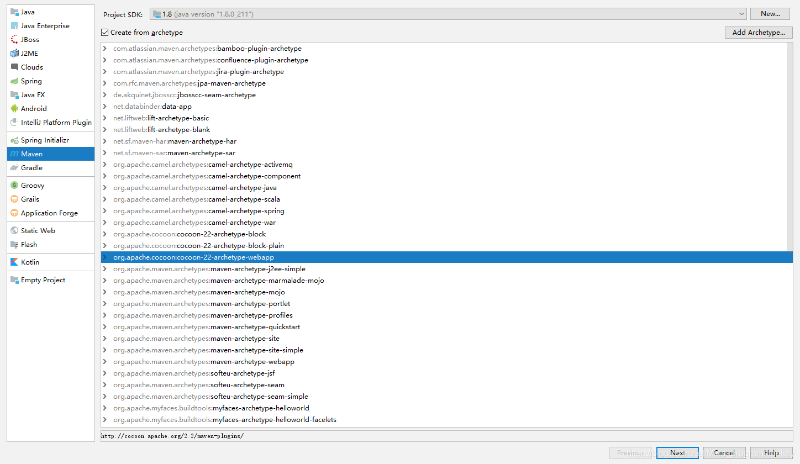Select lift-archetype-basic row
This screenshot has width=800, height=464.
[444, 118]
